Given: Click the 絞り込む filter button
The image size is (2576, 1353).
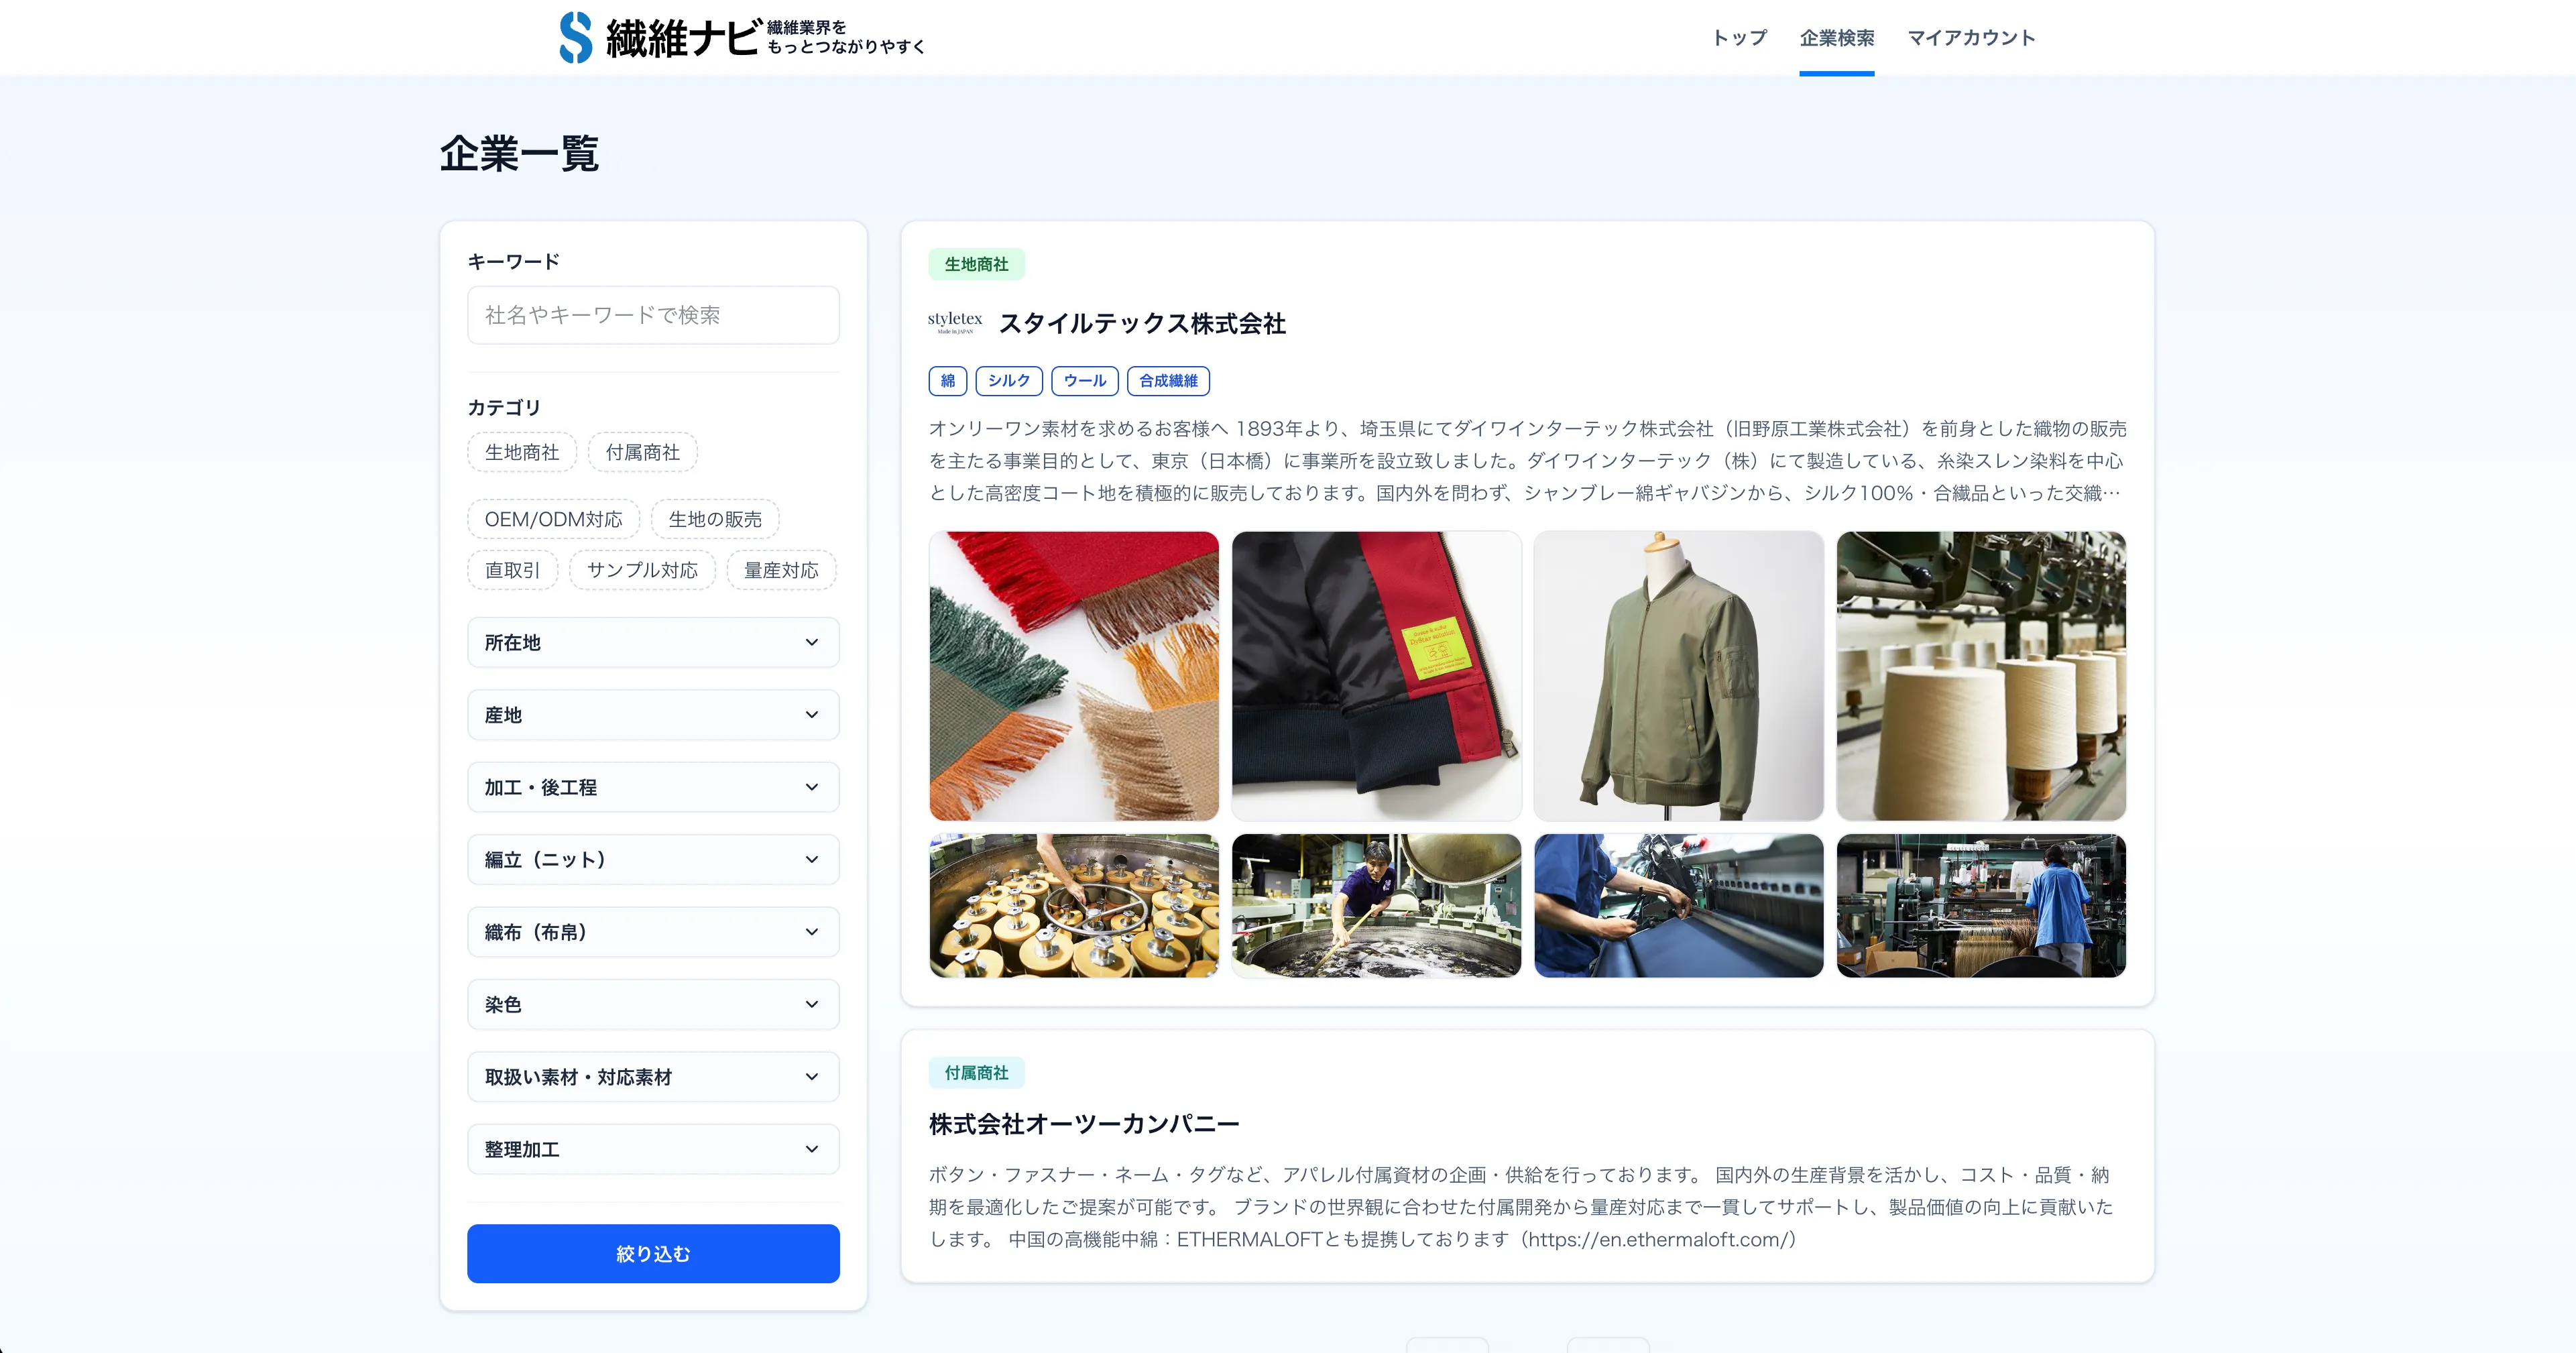Looking at the screenshot, I should tap(652, 1253).
